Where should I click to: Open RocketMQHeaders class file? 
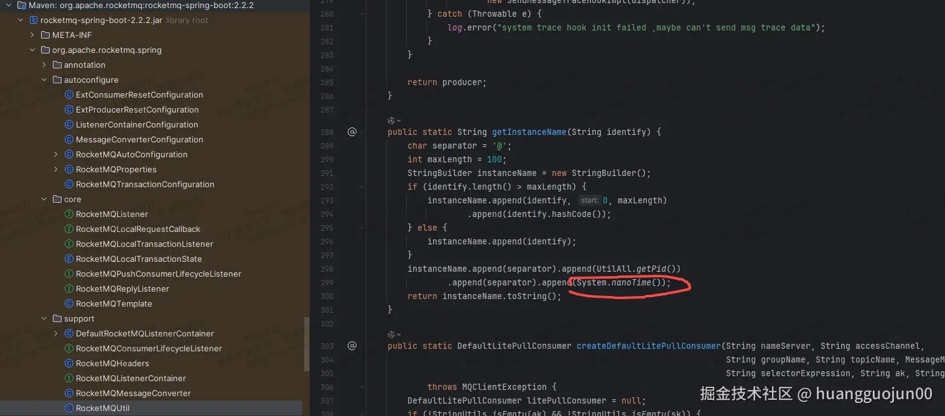pyautogui.click(x=113, y=363)
